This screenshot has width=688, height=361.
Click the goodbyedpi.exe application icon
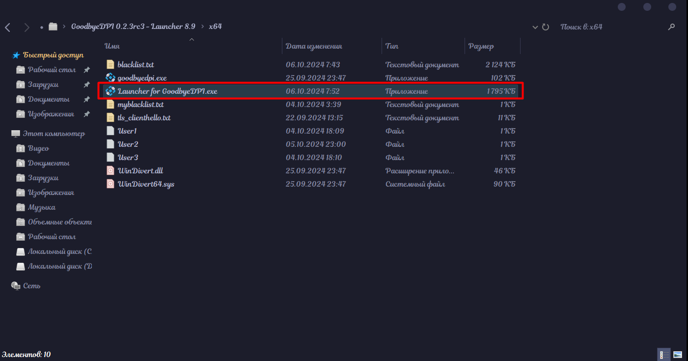coord(110,78)
